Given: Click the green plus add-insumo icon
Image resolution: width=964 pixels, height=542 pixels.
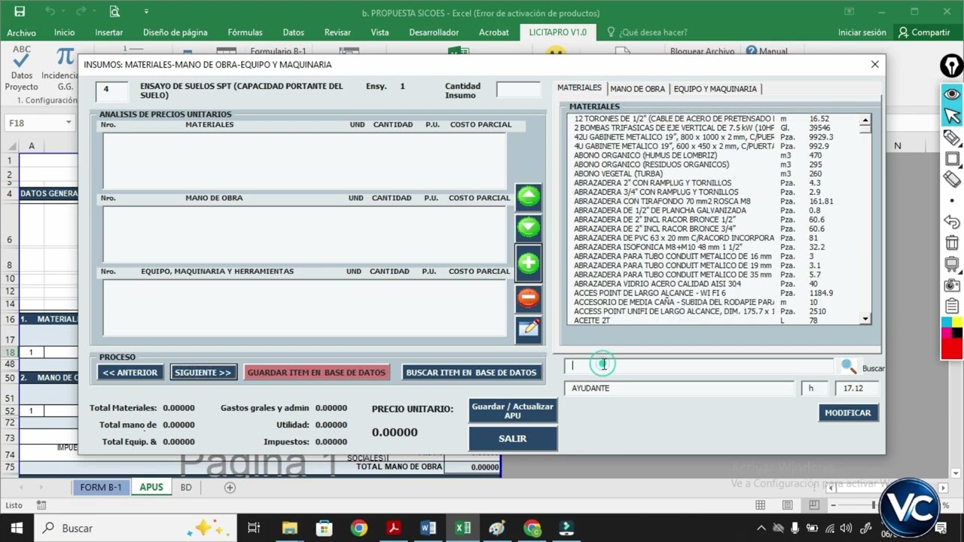Looking at the screenshot, I should point(529,263).
